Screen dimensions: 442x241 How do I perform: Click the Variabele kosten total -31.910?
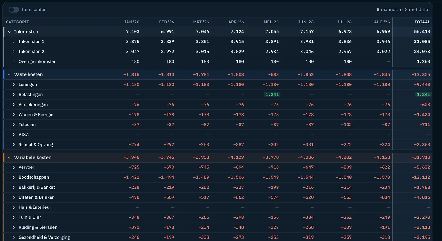point(420,157)
